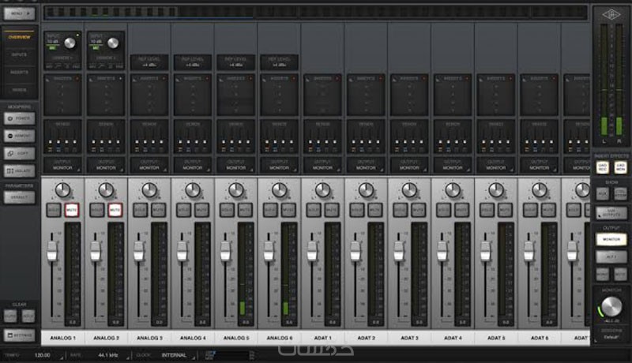
Task: Click the ADAT 3 channel fader
Action: pos(399,251)
